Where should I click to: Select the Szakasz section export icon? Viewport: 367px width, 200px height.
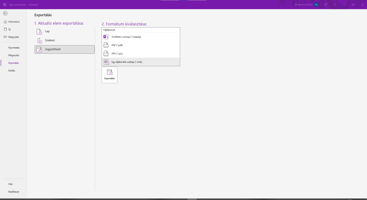[x=40, y=41]
